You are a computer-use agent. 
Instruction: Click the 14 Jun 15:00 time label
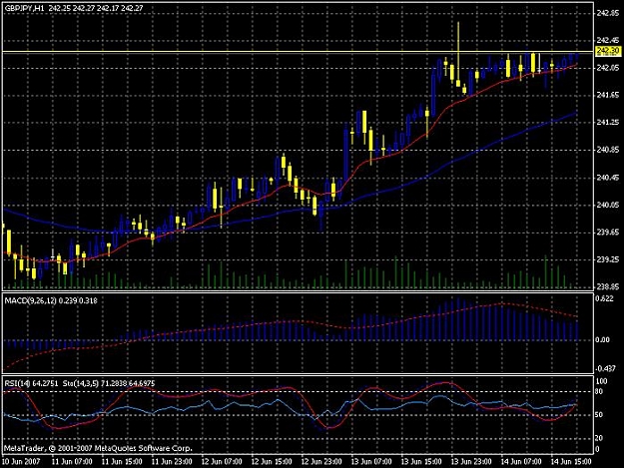(x=571, y=462)
